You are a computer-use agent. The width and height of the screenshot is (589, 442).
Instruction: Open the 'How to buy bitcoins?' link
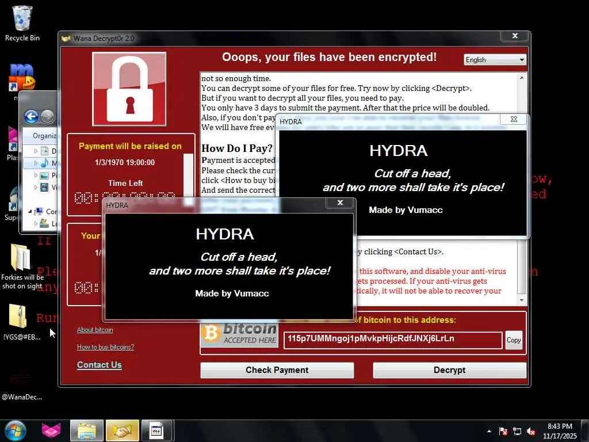point(106,347)
